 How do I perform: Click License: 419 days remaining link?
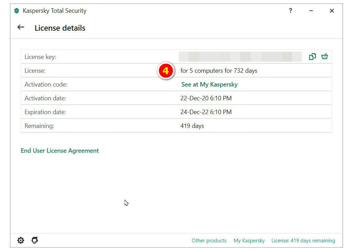tap(303, 240)
